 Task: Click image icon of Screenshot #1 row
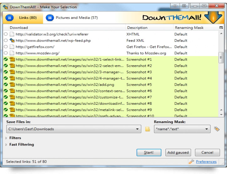(12, 59)
